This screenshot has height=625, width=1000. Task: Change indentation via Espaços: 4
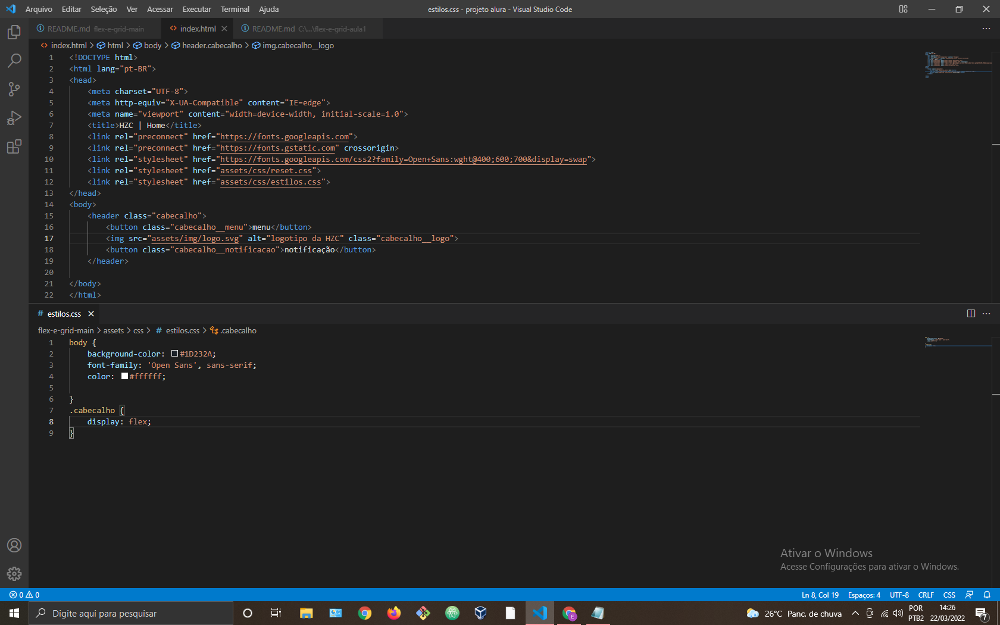(864, 595)
